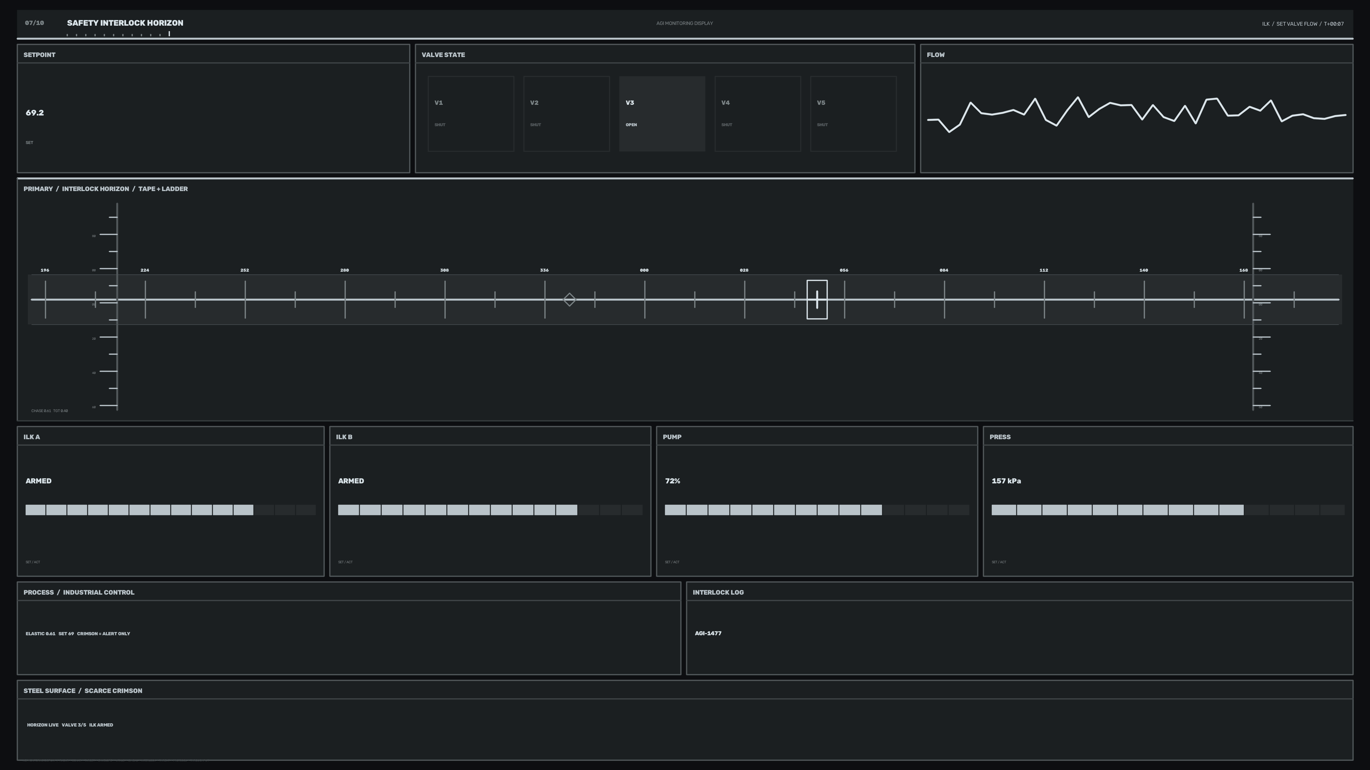Click the 224 tape label
This screenshot has height=770, width=1370.
point(144,270)
